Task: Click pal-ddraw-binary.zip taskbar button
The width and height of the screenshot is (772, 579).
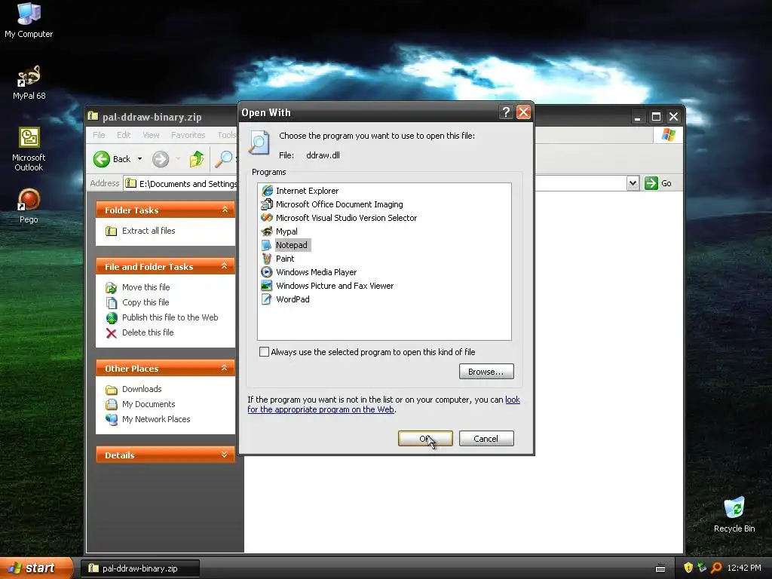Action: (x=139, y=568)
